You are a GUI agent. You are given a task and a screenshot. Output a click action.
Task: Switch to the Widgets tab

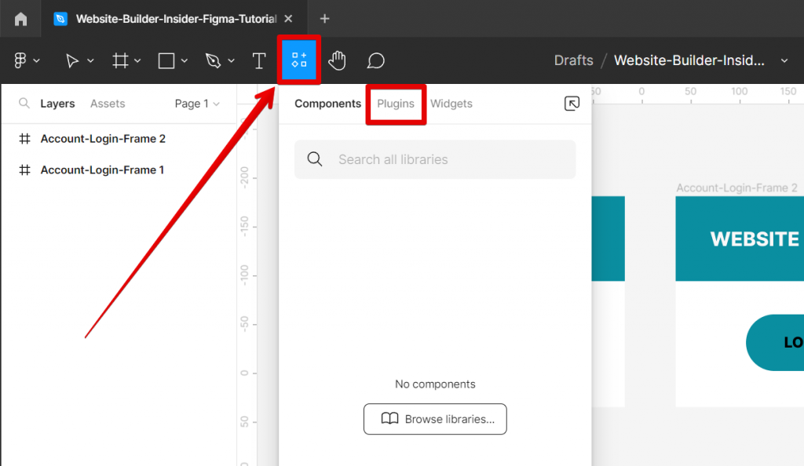click(451, 103)
